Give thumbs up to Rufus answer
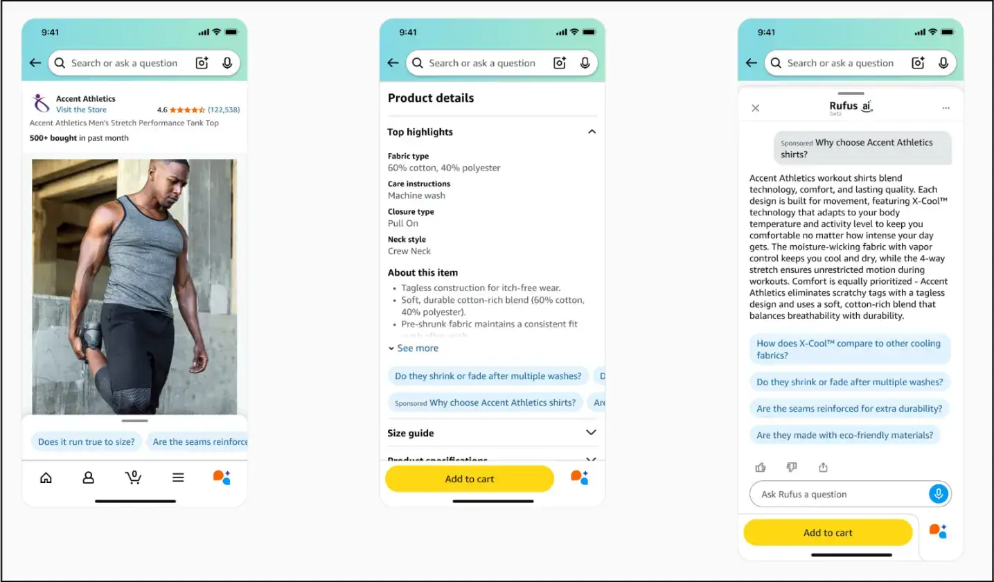 point(761,467)
